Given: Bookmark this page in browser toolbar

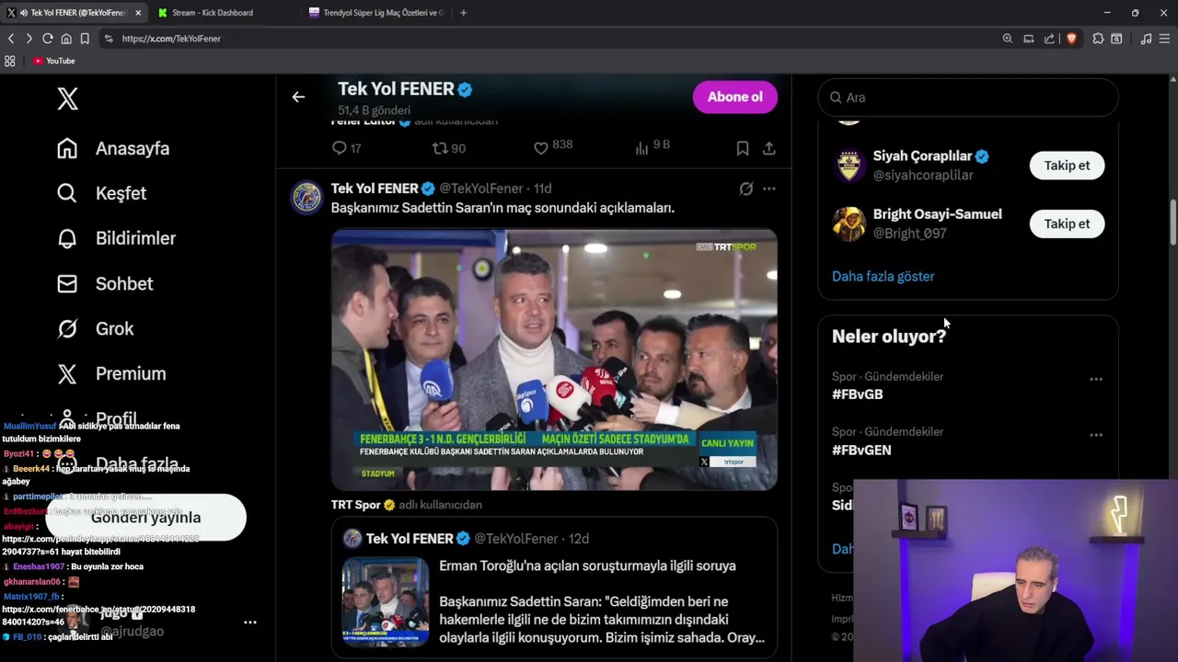Looking at the screenshot, I should [85, 39].
